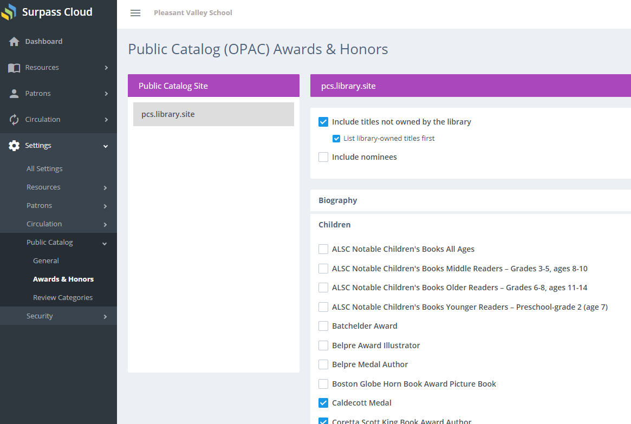Click the Circulation refresh-arrows icon
This screenshot has height=424, width=631.
pos(14,120)
